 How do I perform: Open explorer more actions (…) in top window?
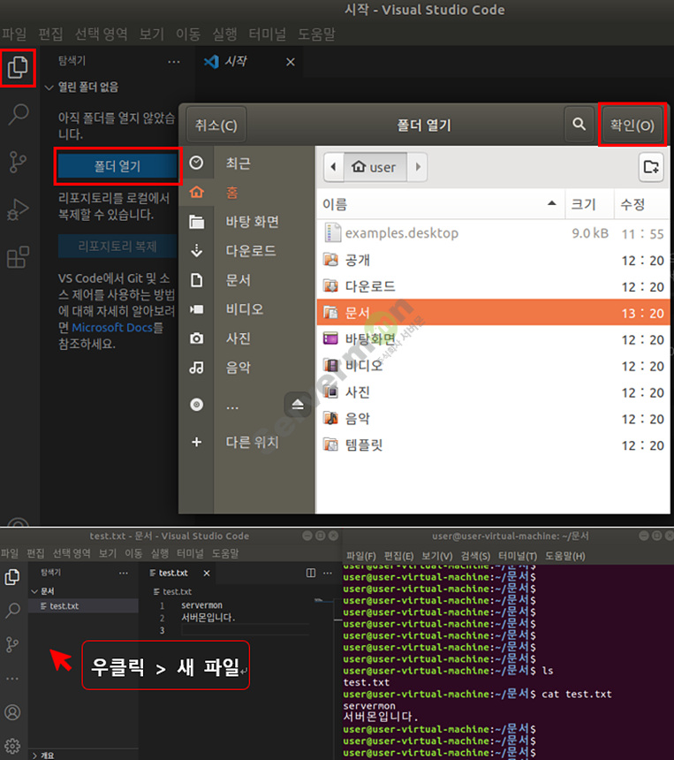[174, 62]
